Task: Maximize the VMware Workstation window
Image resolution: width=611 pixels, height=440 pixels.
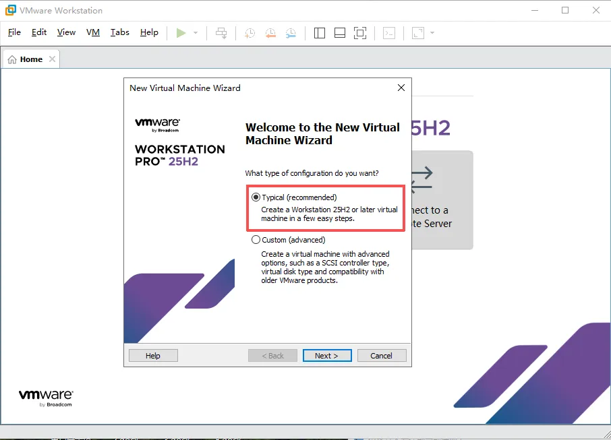Action: click(x=565, y=11)
